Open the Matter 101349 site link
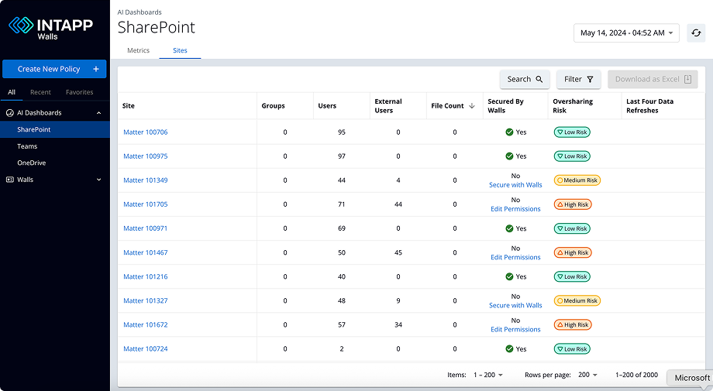713x391 pixels. 146,180
